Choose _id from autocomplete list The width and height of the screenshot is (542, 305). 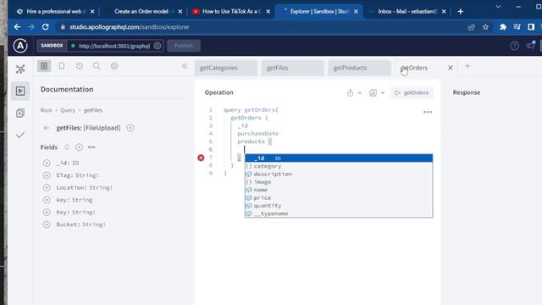coord(339,158)
